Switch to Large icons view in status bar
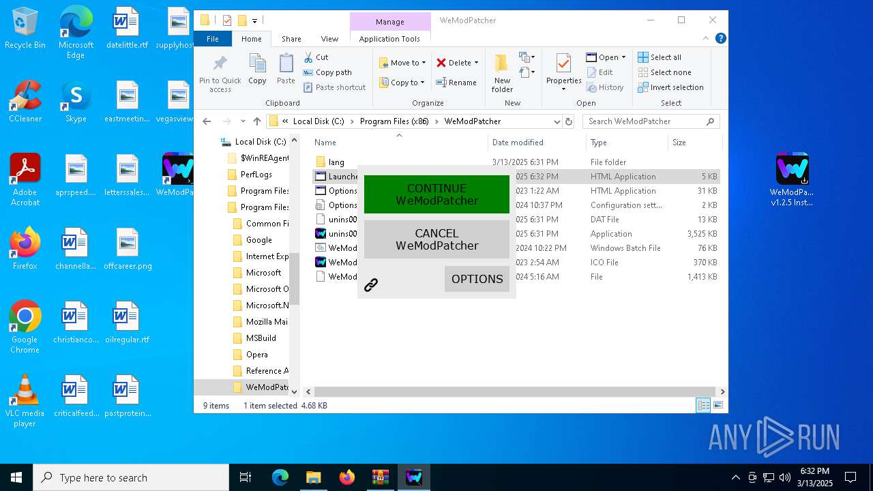The height and width of the screenshot is (491, 873). pyautogui.click(x=717, y=405)
